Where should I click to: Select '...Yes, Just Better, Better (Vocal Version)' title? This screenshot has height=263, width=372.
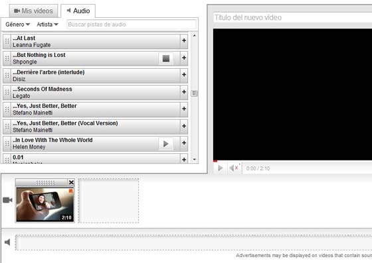coord(65,123)
